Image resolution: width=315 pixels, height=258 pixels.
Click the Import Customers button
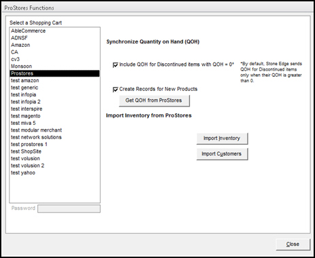[x=222, y=154]
